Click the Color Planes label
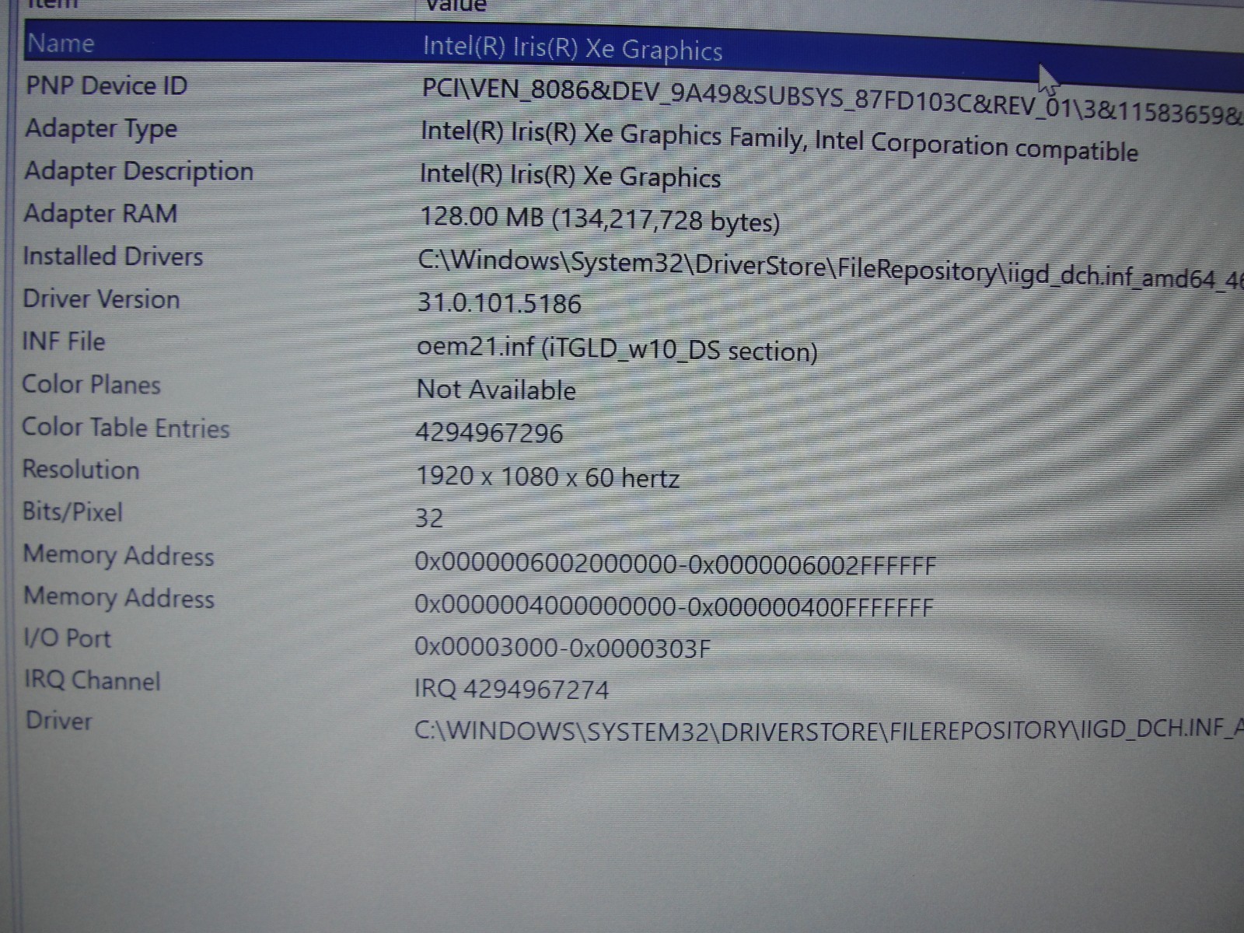Viewport: 1244px width, 933px height. coord(91,384)
